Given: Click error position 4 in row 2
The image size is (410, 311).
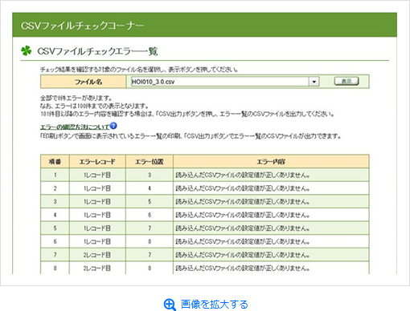Looking at the screenshot, I should [x=150, y=188].
